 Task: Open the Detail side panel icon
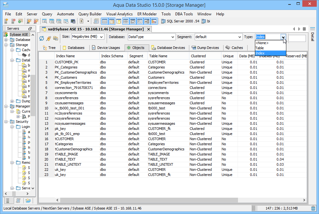point(313,29)
